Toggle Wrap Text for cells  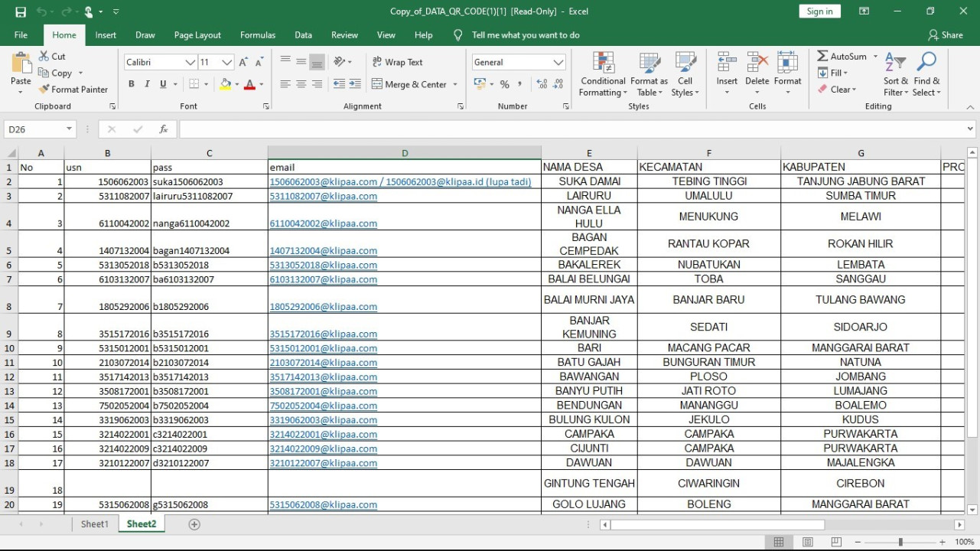pos(397,62)
